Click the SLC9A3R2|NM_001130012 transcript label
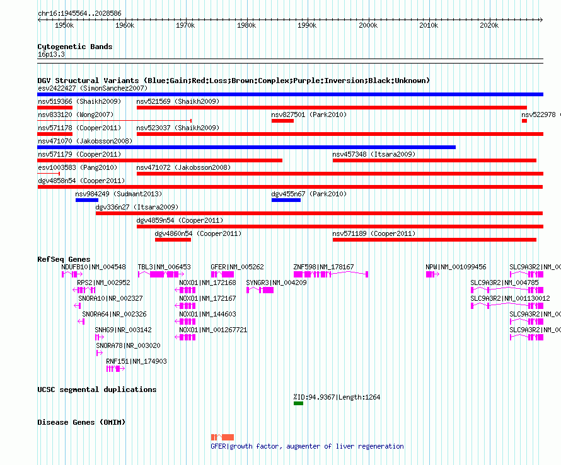Screen dimensions: 561x465 point(510,298)
